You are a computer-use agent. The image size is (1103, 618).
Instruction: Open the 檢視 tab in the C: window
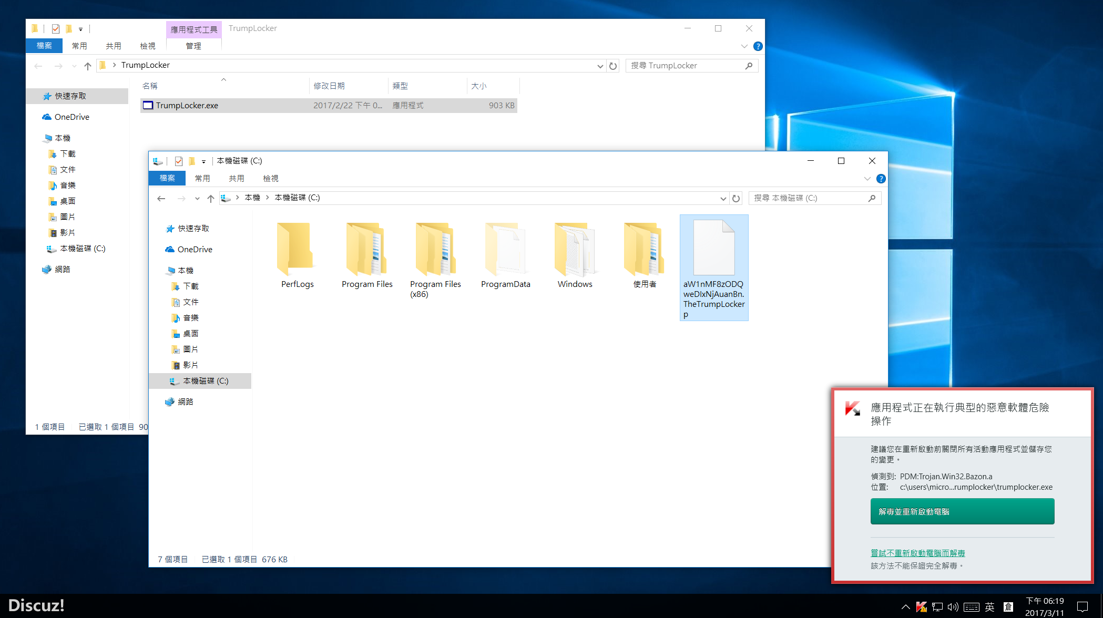click(271, 178)
